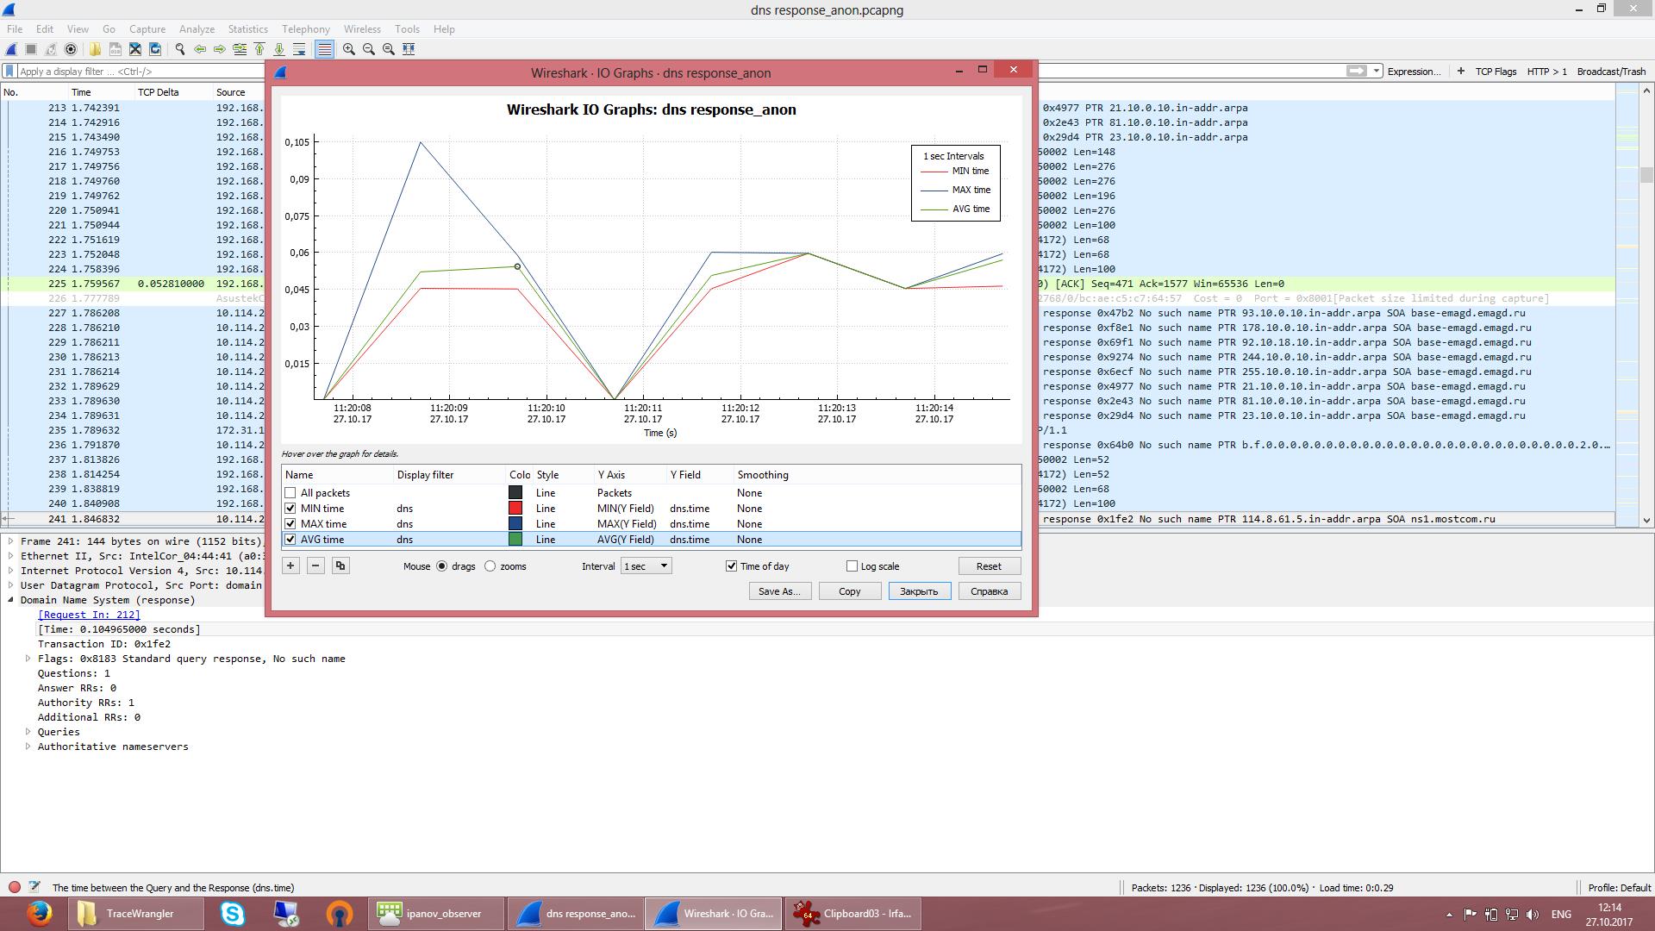Click the Stop capturing packets icon
Screen dimensions: 1655x931
click(31, 49)
